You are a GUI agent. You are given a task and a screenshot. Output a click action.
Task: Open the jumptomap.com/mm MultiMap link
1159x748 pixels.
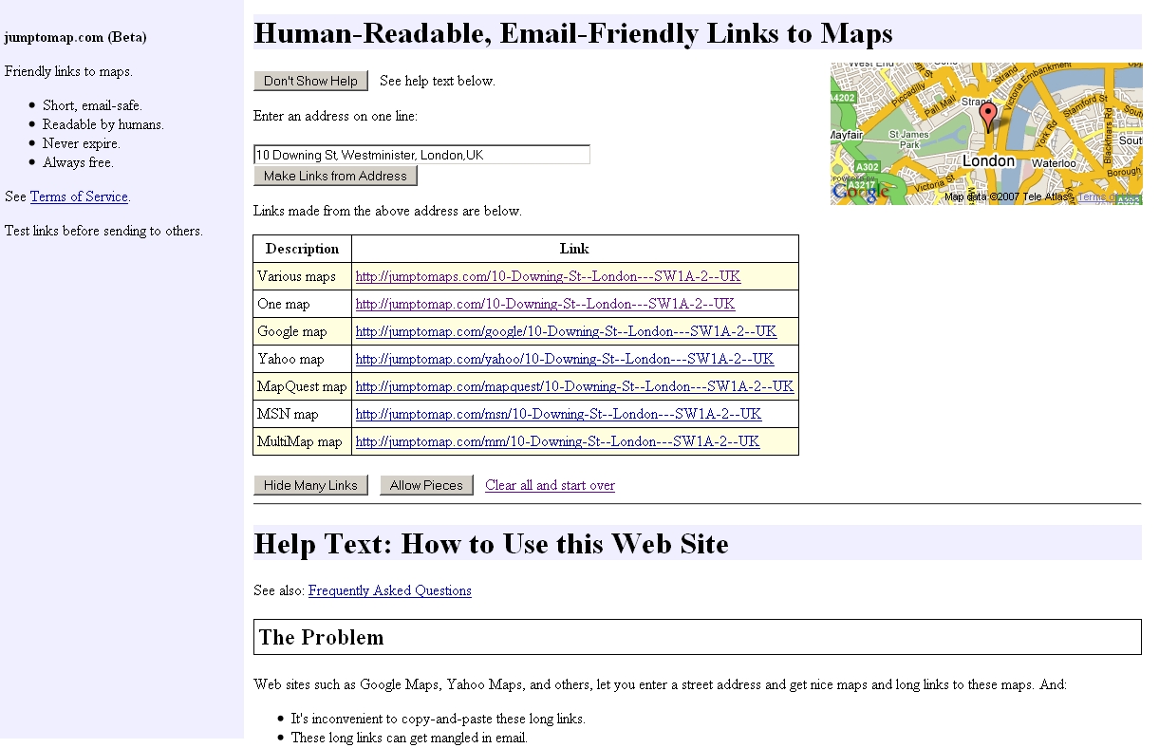point(557,441)
